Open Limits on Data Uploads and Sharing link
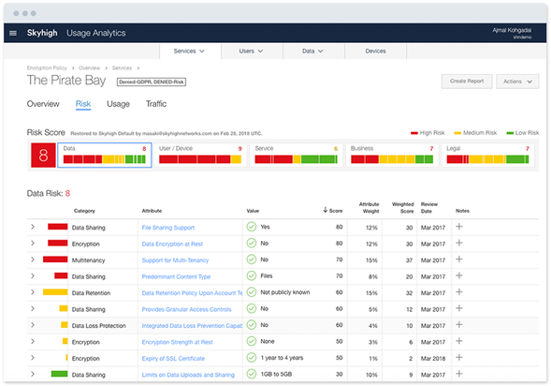Image resolution: width=551 pixels, height=386 pixels. [188, 375]
